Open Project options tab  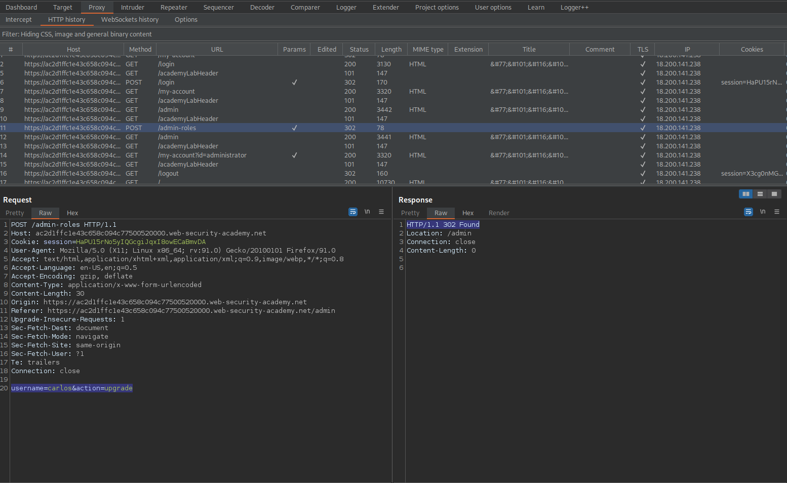(437, 7)
